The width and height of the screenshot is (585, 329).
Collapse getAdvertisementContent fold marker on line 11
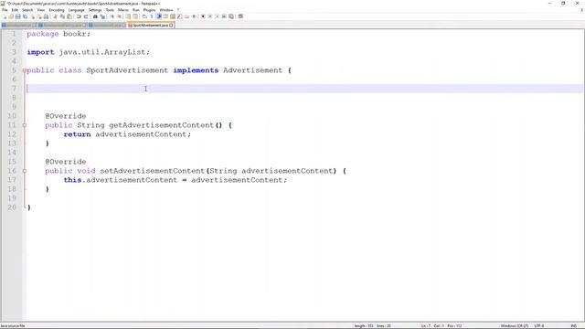pos(25,125)
